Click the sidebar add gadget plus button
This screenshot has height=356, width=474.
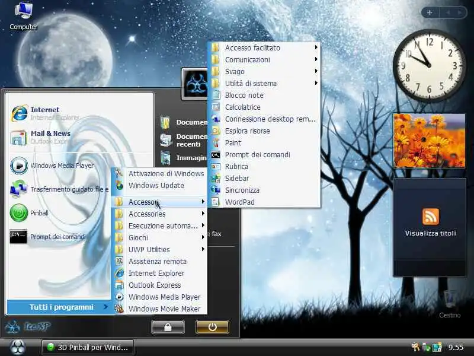point(430,12)
